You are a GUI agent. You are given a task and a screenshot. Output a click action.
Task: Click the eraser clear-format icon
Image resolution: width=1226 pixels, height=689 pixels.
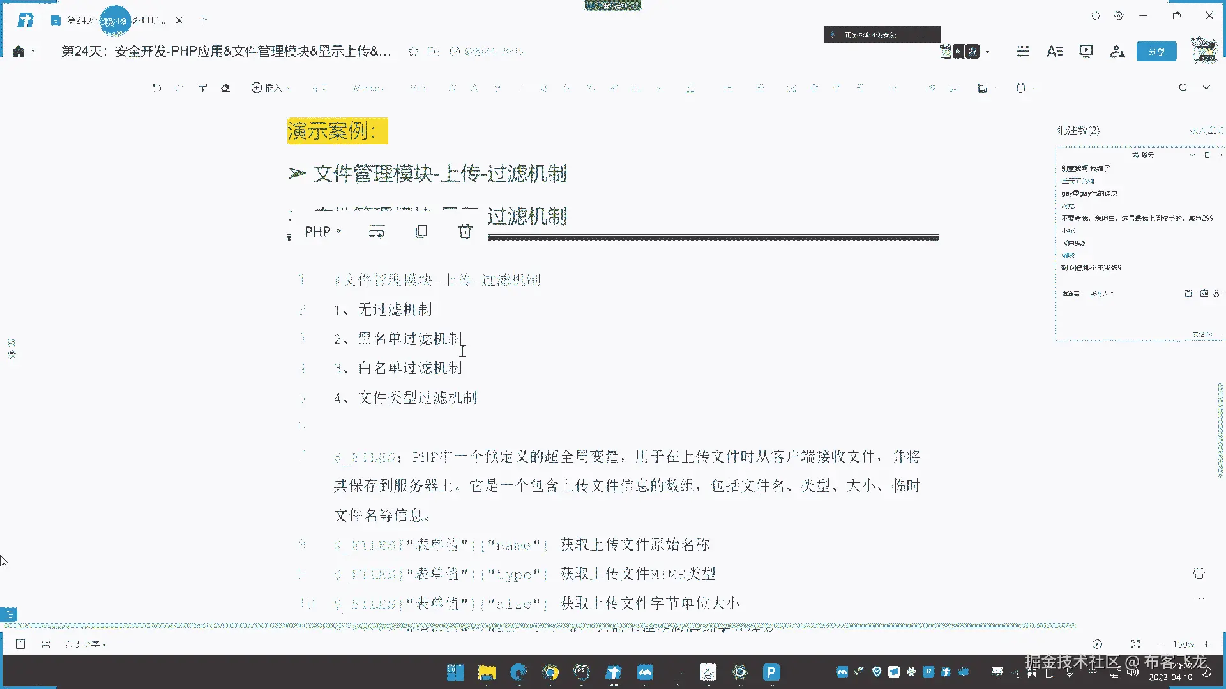point(225,88)
